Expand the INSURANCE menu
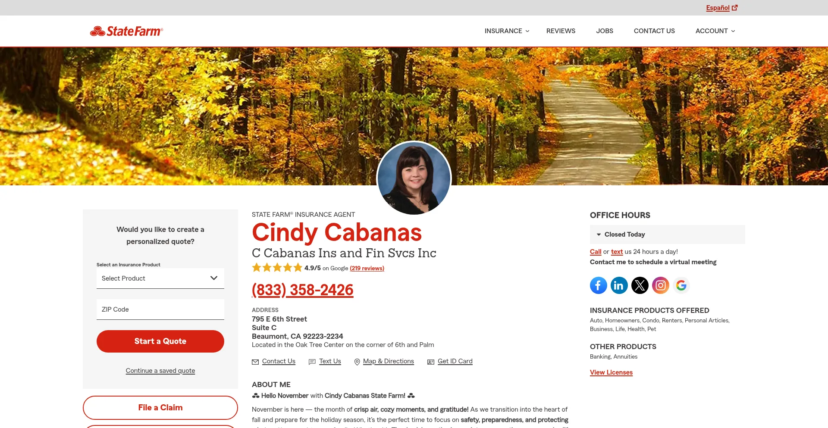Image resolution: width=828 pixels, height=428 pixels. 507,31
